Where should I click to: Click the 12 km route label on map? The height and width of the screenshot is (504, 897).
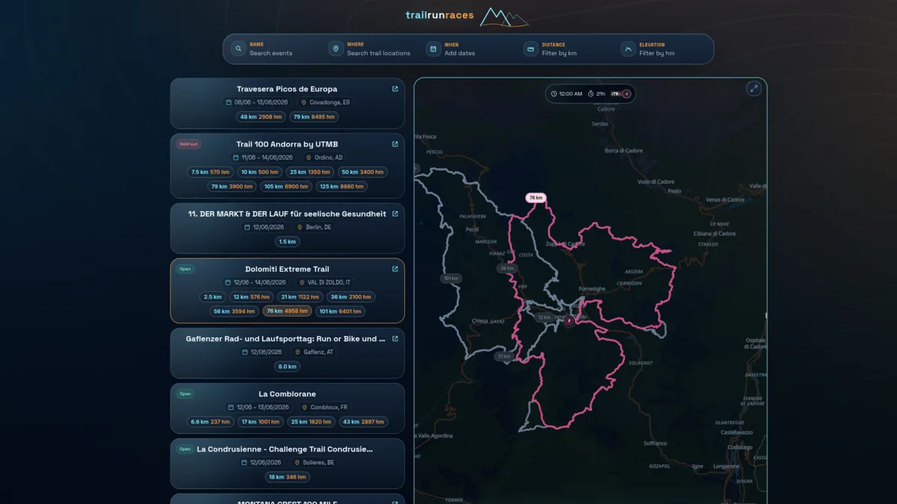click(544, 317)
